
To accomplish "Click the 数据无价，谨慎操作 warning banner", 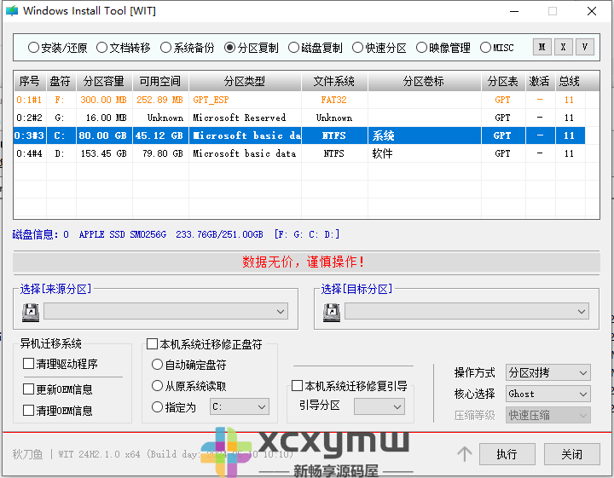I will [x=306, y=262].
